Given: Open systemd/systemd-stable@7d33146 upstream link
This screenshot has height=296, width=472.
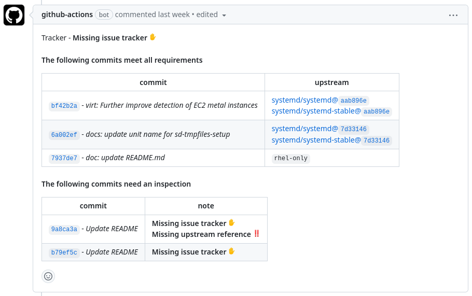Looking at the screenshot, I should pyautogui.click(x=331, y=140).
